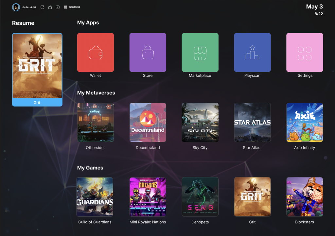Click the notification square icon in header
335x236 pixels.
pyautogui.click(x=43, y=7)
